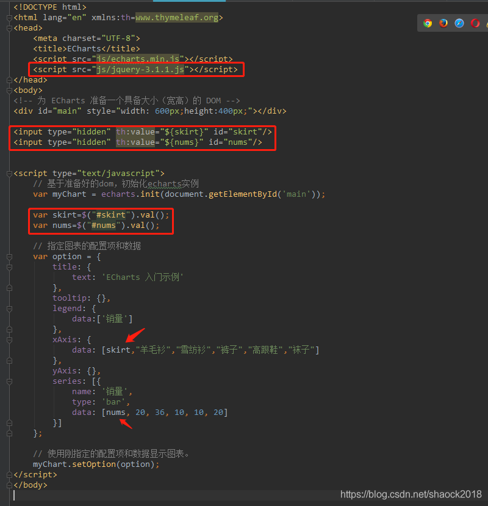The image size is (488, 506).
Task: Fold the 'title' object in option
Action: pos(8,267)
